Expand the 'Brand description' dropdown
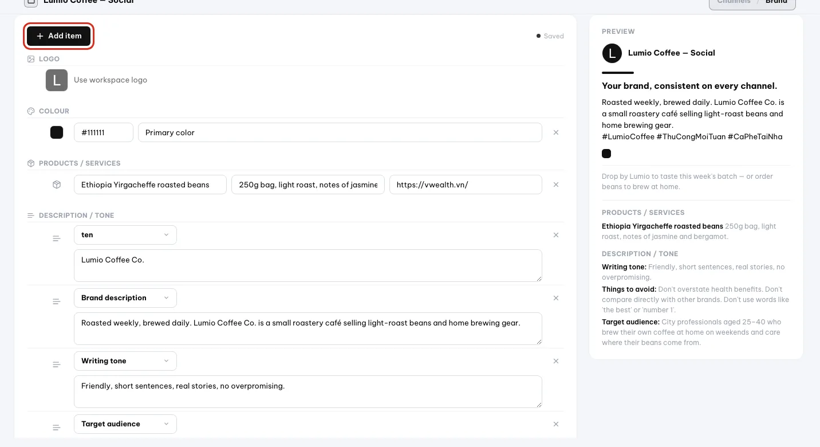Screen dimensions: 820x447 pyautogui.click(x=125, y=298)
